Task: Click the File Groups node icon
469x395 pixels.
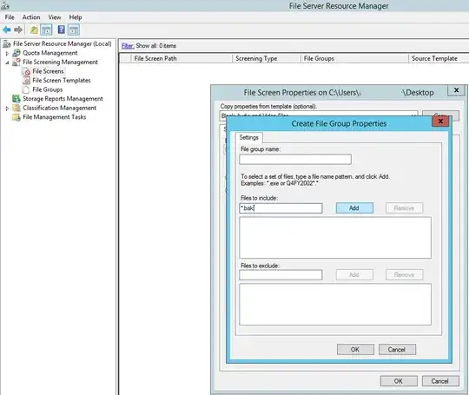Action: pos(27,89)
